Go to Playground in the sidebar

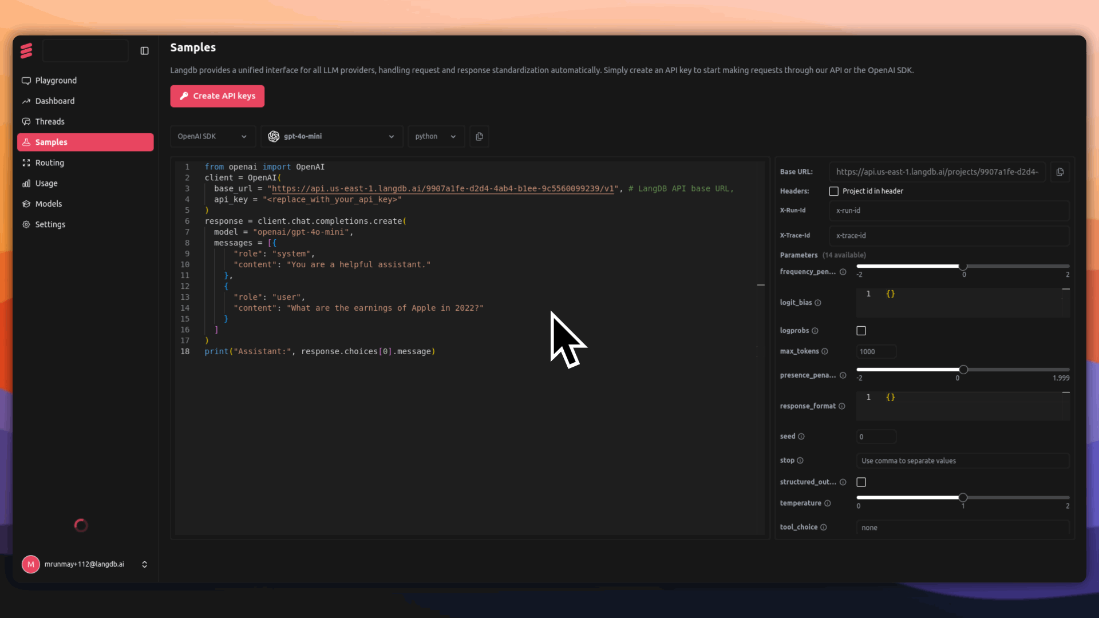(56, 81)
